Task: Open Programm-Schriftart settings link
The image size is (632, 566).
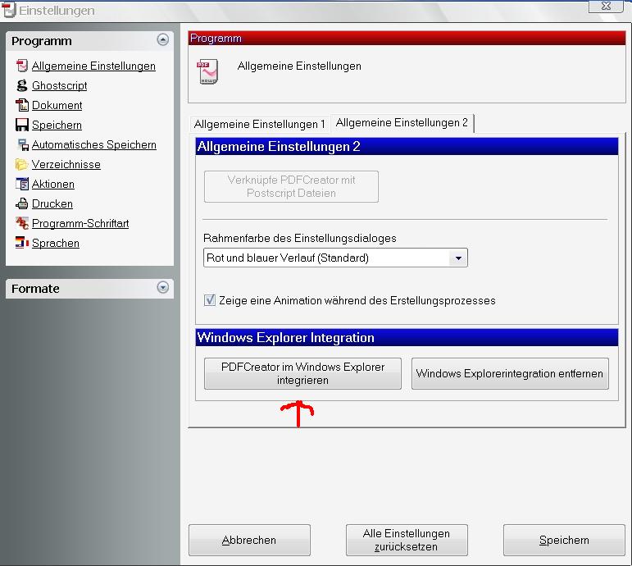Action: (80, 223)
